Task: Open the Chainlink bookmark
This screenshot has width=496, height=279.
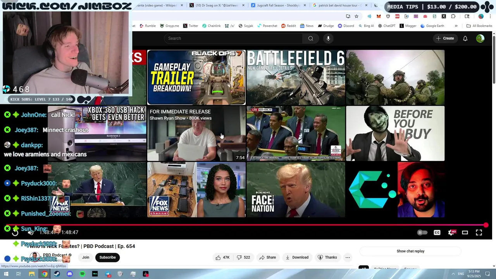Action: [x=211, y=26]
